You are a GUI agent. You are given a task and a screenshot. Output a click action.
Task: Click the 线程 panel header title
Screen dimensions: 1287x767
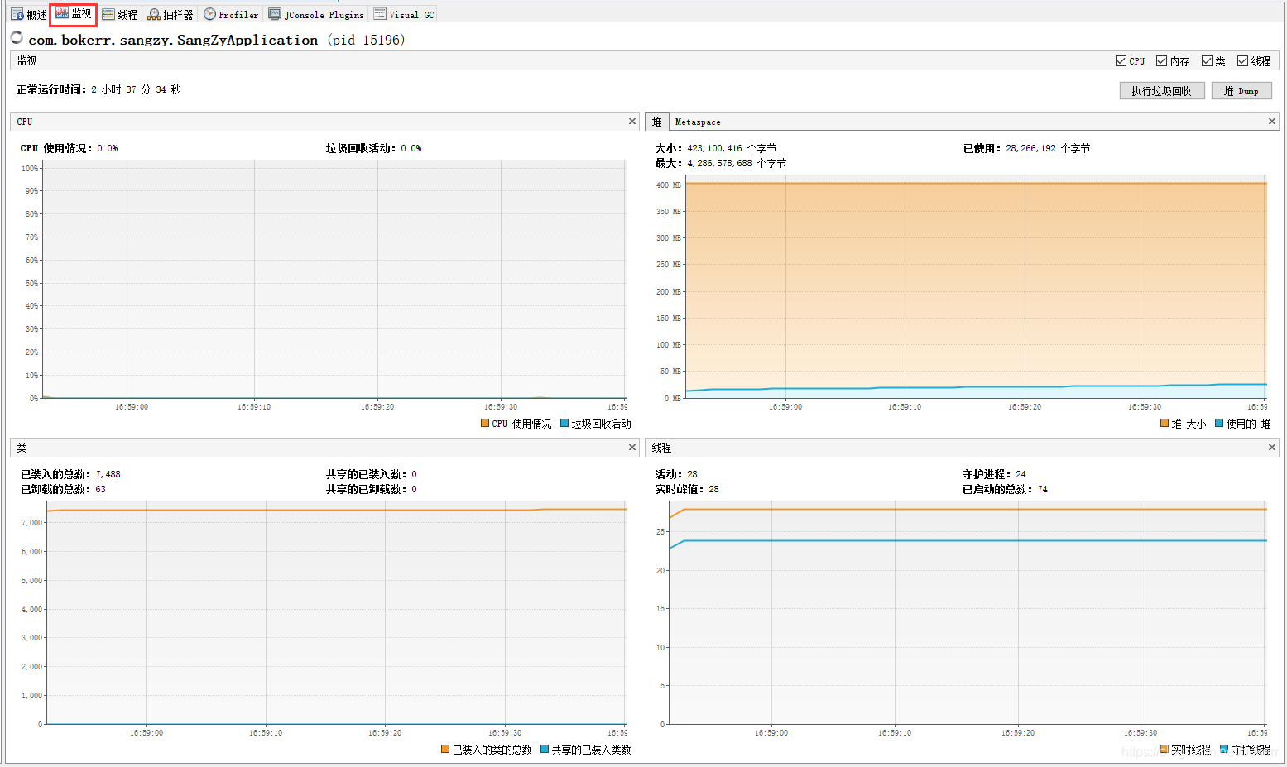661,448
